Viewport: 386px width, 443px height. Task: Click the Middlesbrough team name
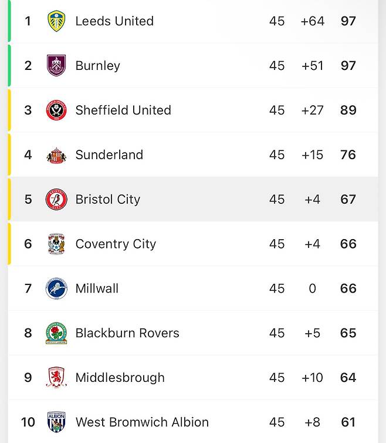[x=120, y=378]
